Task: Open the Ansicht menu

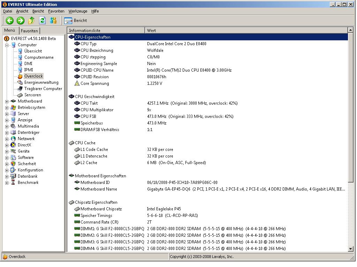Action: click(22, 11)
